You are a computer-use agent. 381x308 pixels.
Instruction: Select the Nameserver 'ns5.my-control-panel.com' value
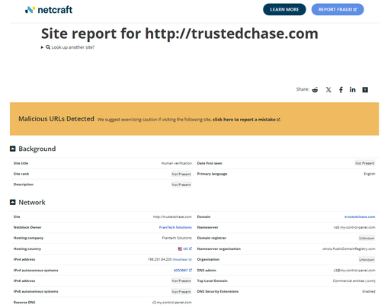click(x=354, y=227)
